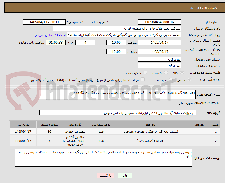Click the شماره نیاز number field
The image size is (225, 183).
pyautogui.click(x=159, y=22)
